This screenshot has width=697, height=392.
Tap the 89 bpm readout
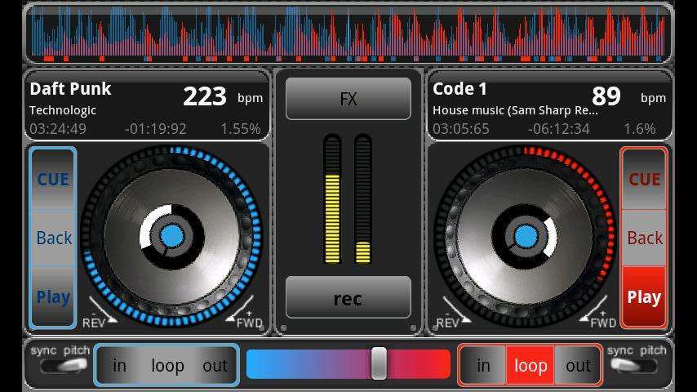606,96
